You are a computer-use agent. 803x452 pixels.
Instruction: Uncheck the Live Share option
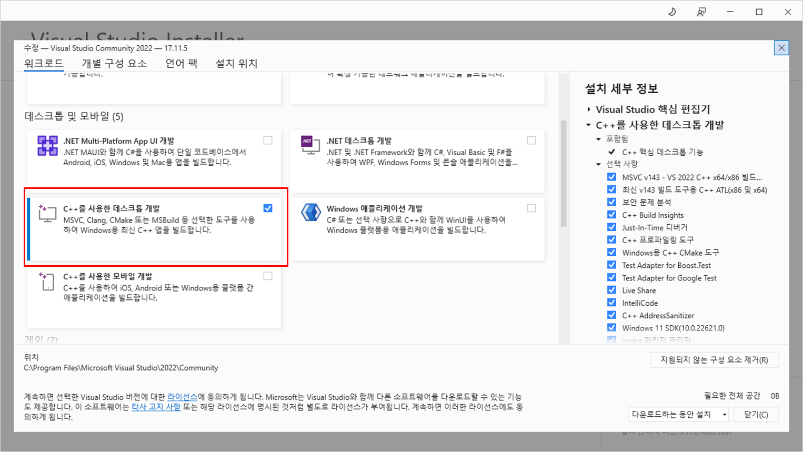point(611,290)
